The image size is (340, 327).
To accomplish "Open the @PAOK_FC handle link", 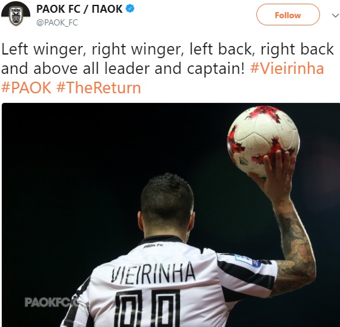I will pyautogui.click(x=57, y=22).
